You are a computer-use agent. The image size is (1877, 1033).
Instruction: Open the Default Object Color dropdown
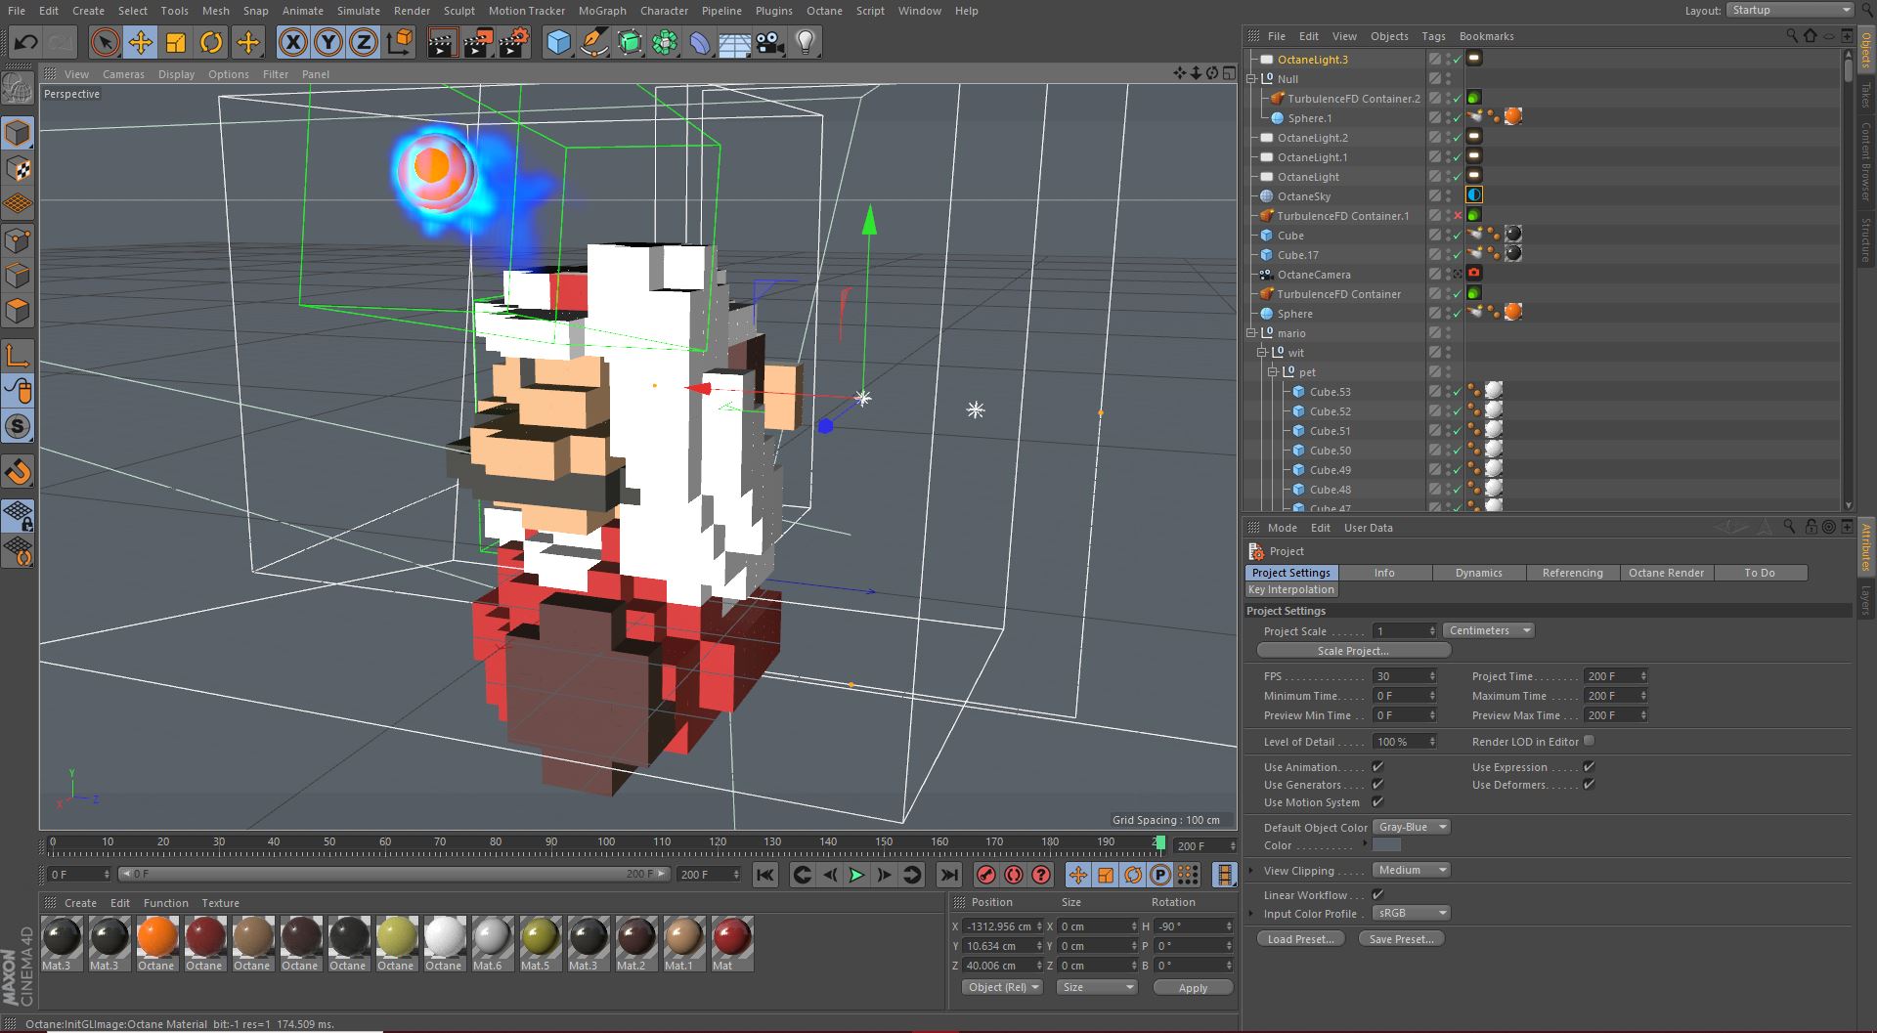coord(1411,827)
